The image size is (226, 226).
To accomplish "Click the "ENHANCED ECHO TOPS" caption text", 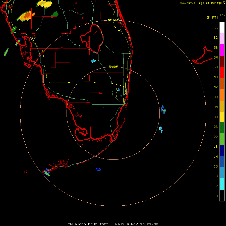I will point(88,224).
